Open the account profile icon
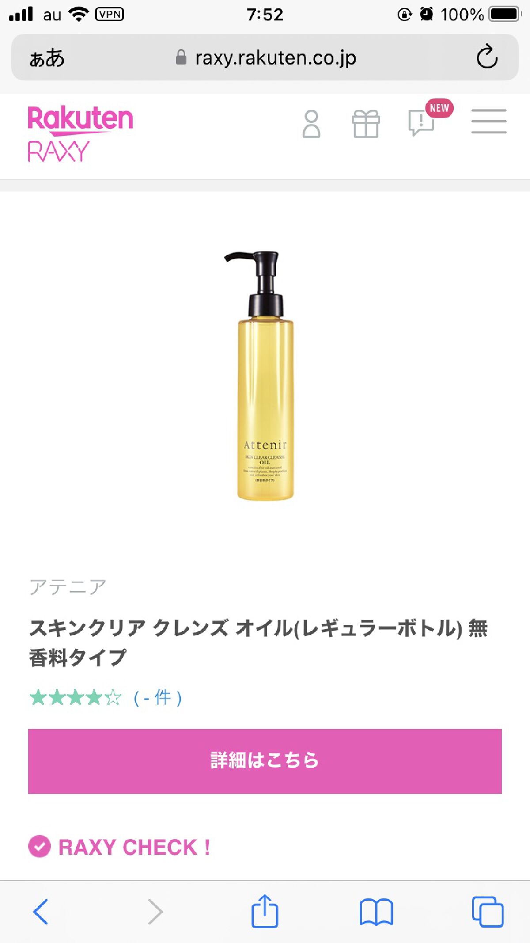 tap(311, 124)
